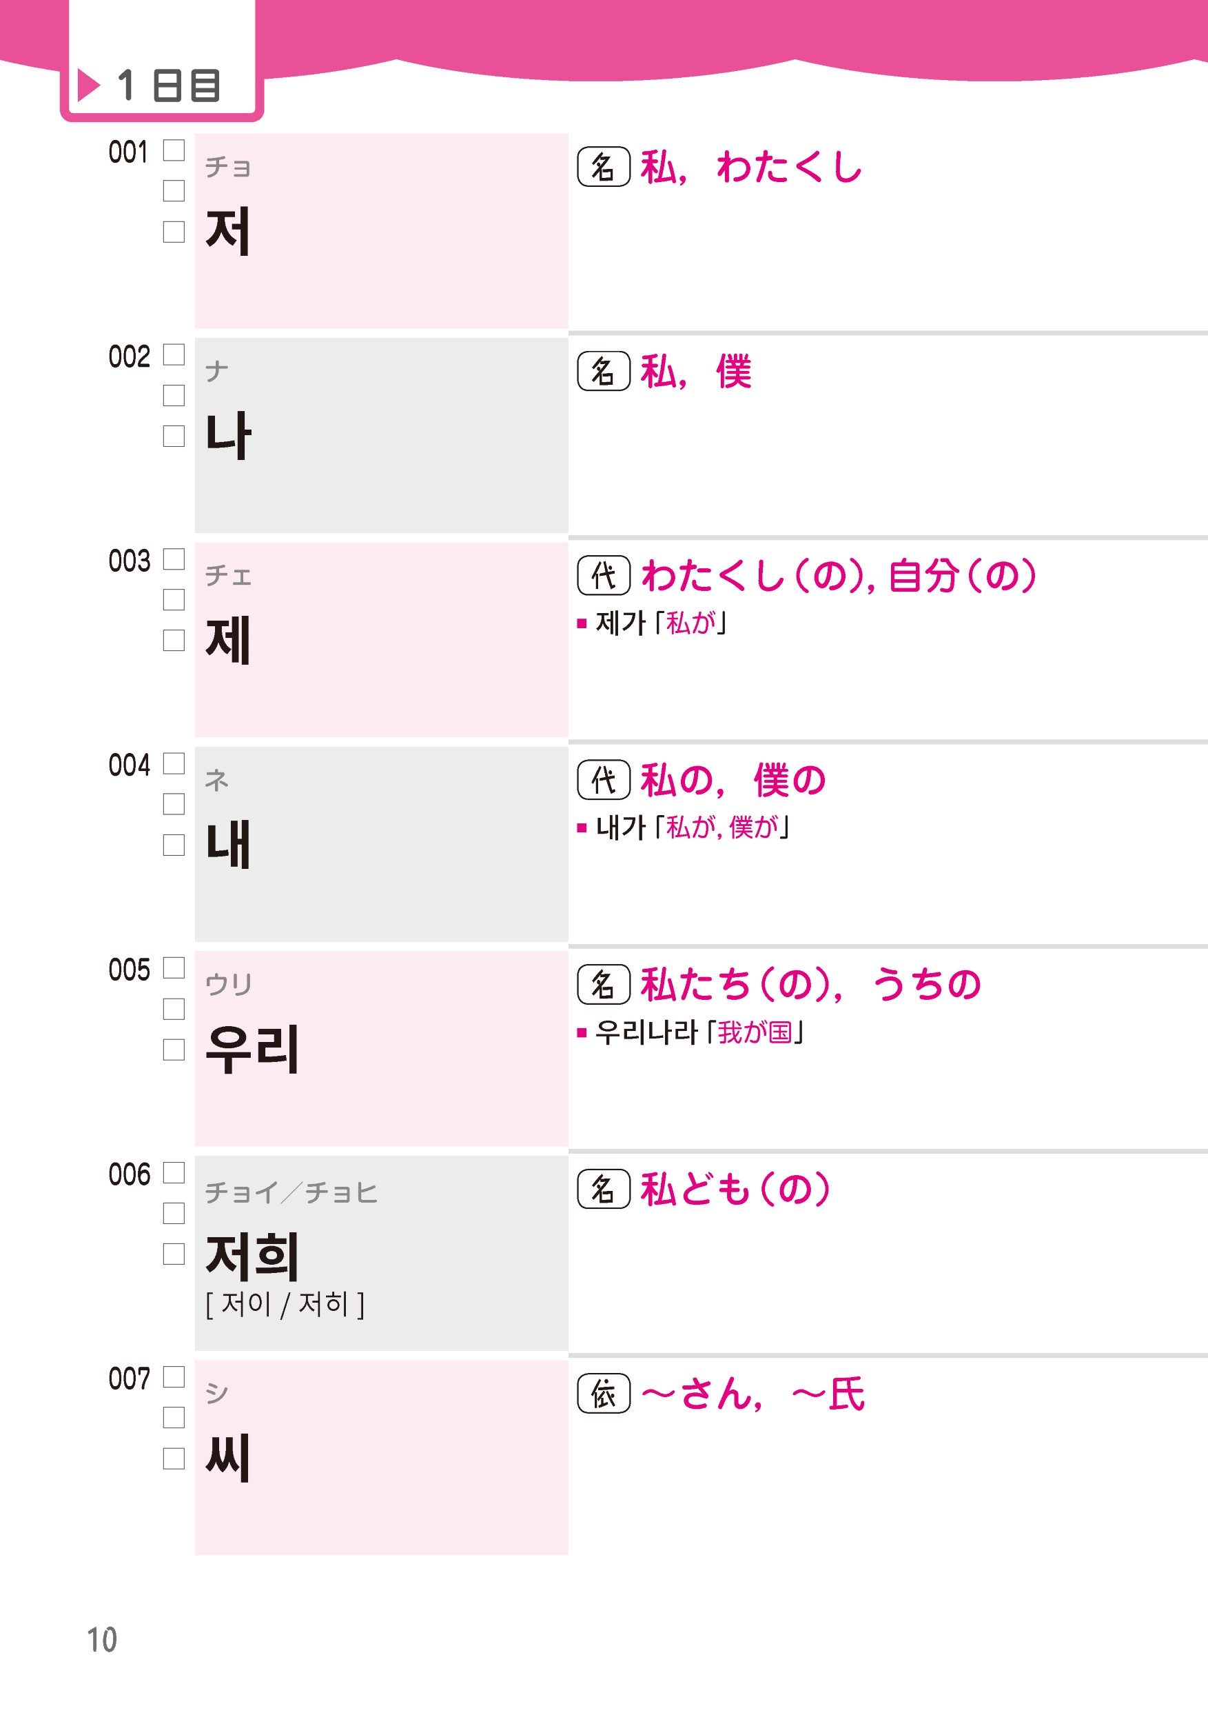Click the 代 badge beside 私の, 僕の

pyautogui.click(x=603, y=780)
